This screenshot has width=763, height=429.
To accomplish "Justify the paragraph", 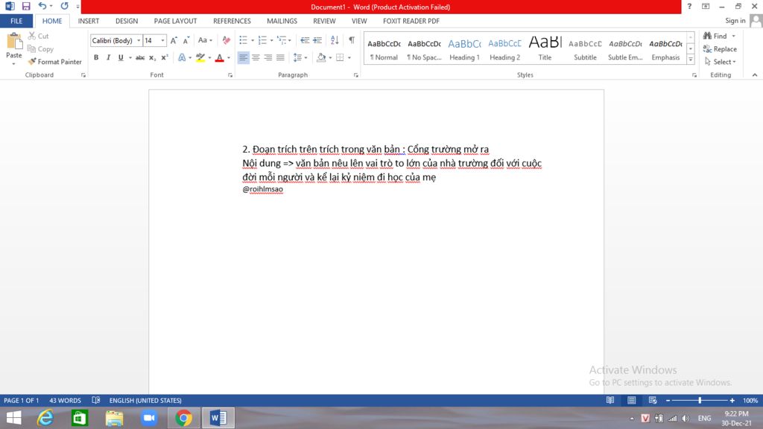I will click(280, 57).
